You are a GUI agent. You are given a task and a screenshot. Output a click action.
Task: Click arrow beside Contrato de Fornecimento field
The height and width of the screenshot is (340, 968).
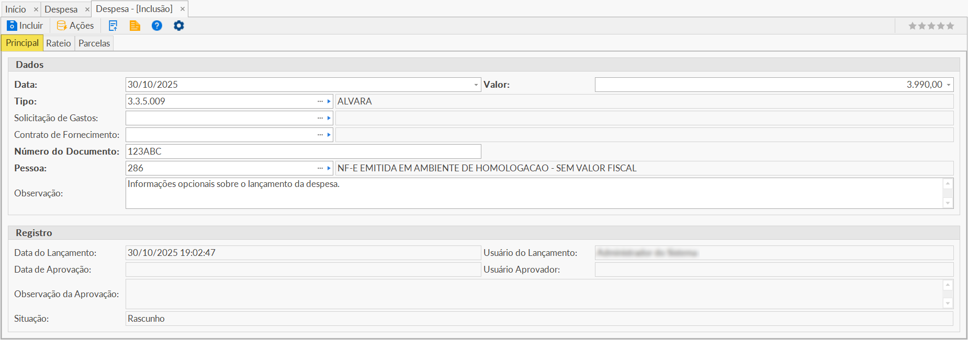click(x=329, y=135)
